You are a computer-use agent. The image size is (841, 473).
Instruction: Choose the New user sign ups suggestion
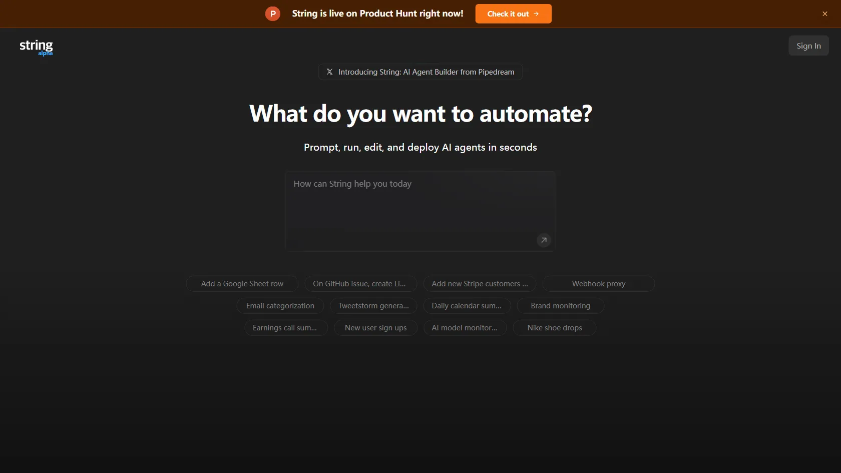click(376, 328)
